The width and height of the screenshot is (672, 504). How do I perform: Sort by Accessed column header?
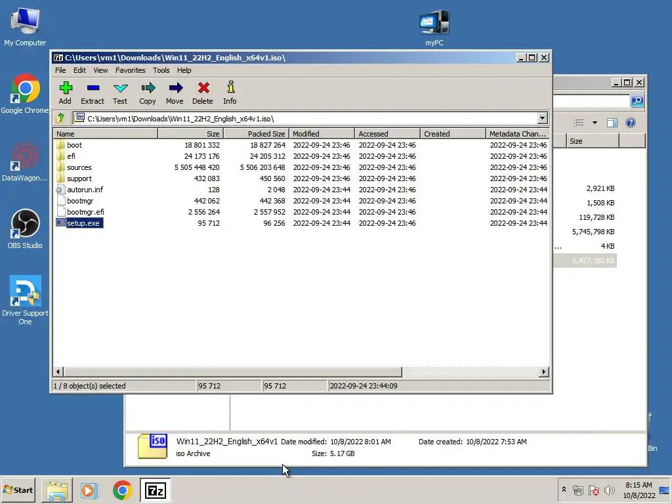point(387,134)
